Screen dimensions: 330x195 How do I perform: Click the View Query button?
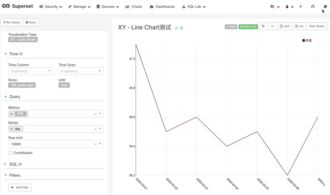tap(317, 26)
